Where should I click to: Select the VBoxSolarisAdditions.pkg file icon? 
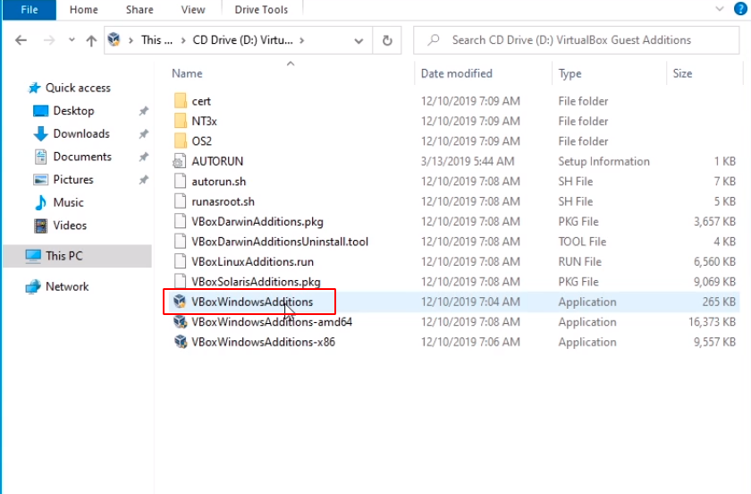tap(180, 282)
